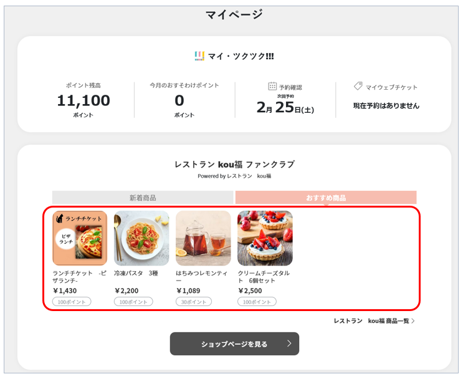463x379 pixels.
Task: Click the ticket tag icon for マイウェブチケット
Action: coord(358,86)
